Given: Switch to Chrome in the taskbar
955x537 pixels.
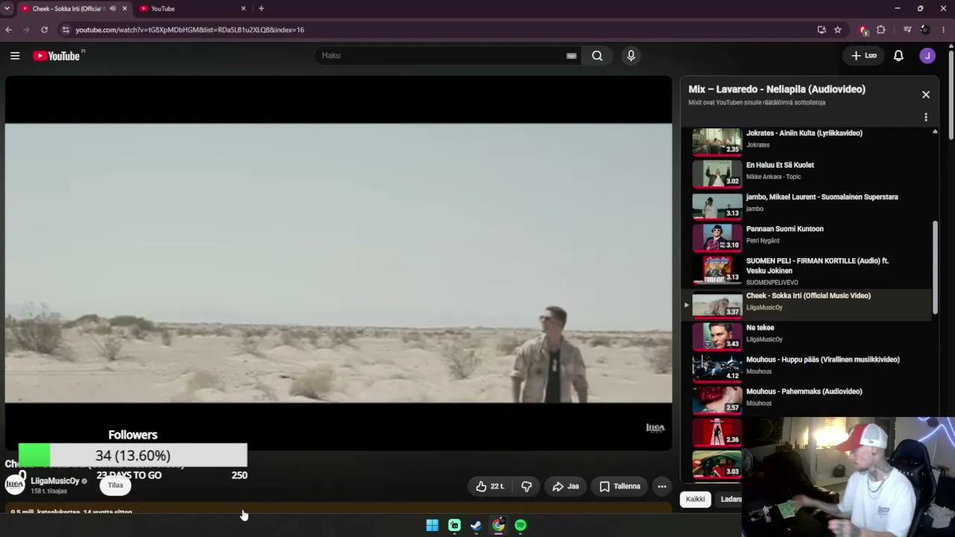Looking at the screenshot, I should click(498, 525).
